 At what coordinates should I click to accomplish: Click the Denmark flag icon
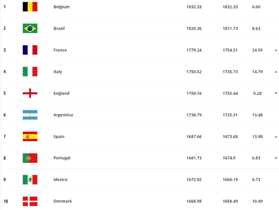[x=30, y=201]
